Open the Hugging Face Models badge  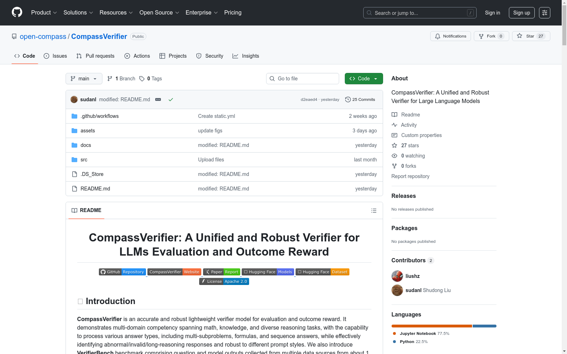pyautogui.click(x=268, y=272)
